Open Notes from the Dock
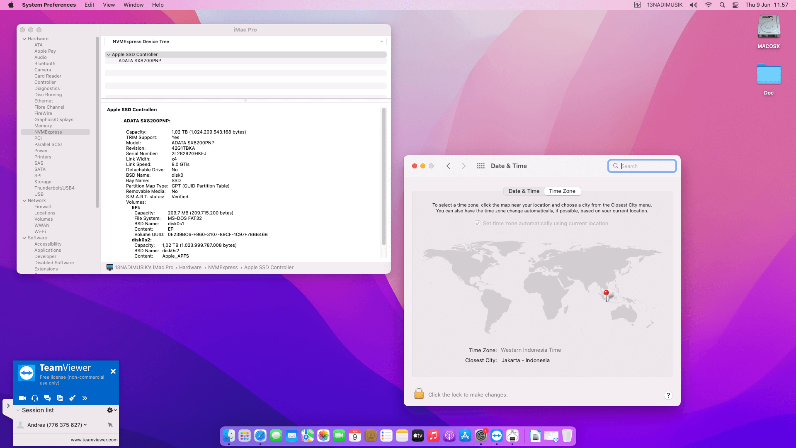The width and height of the screenshot is (796, 448). coord(402,436)
